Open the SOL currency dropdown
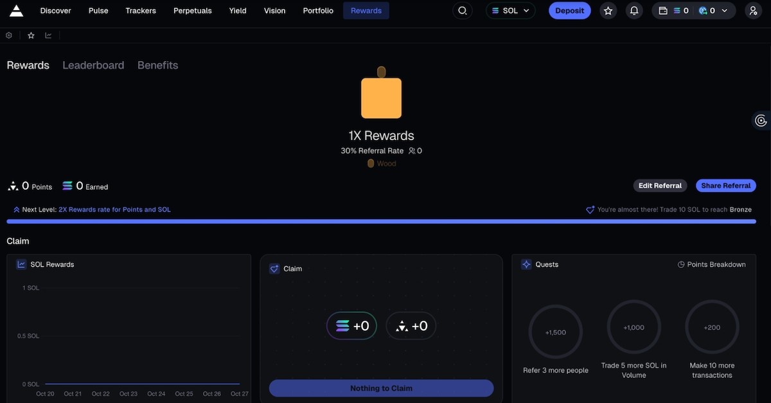 tap(510, 10)
